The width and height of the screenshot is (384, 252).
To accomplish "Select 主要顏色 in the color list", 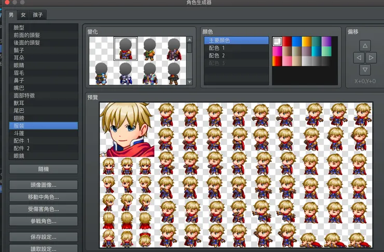I will pos(236,40).
